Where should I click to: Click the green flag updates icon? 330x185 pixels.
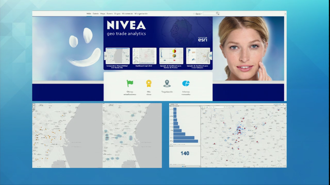[x=130, y=83]
